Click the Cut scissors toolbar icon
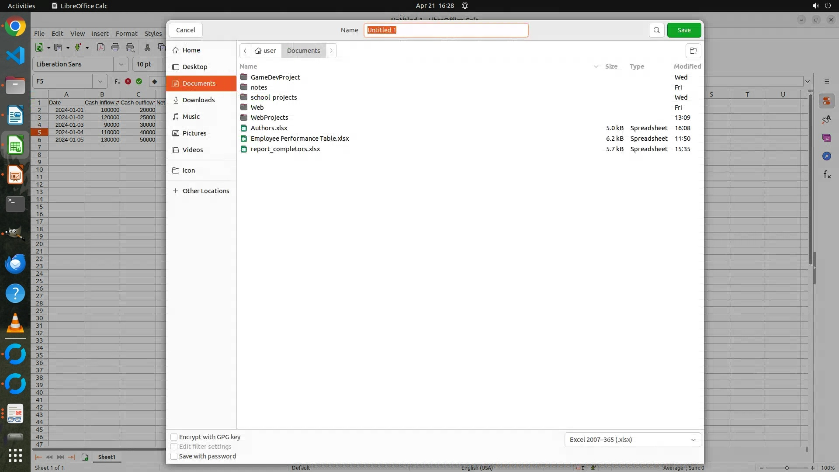 147,48
